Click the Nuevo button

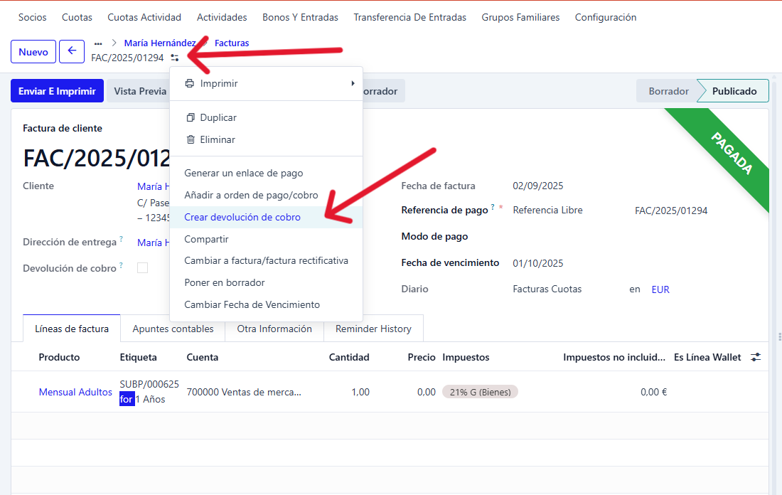[x=33, y=52]
